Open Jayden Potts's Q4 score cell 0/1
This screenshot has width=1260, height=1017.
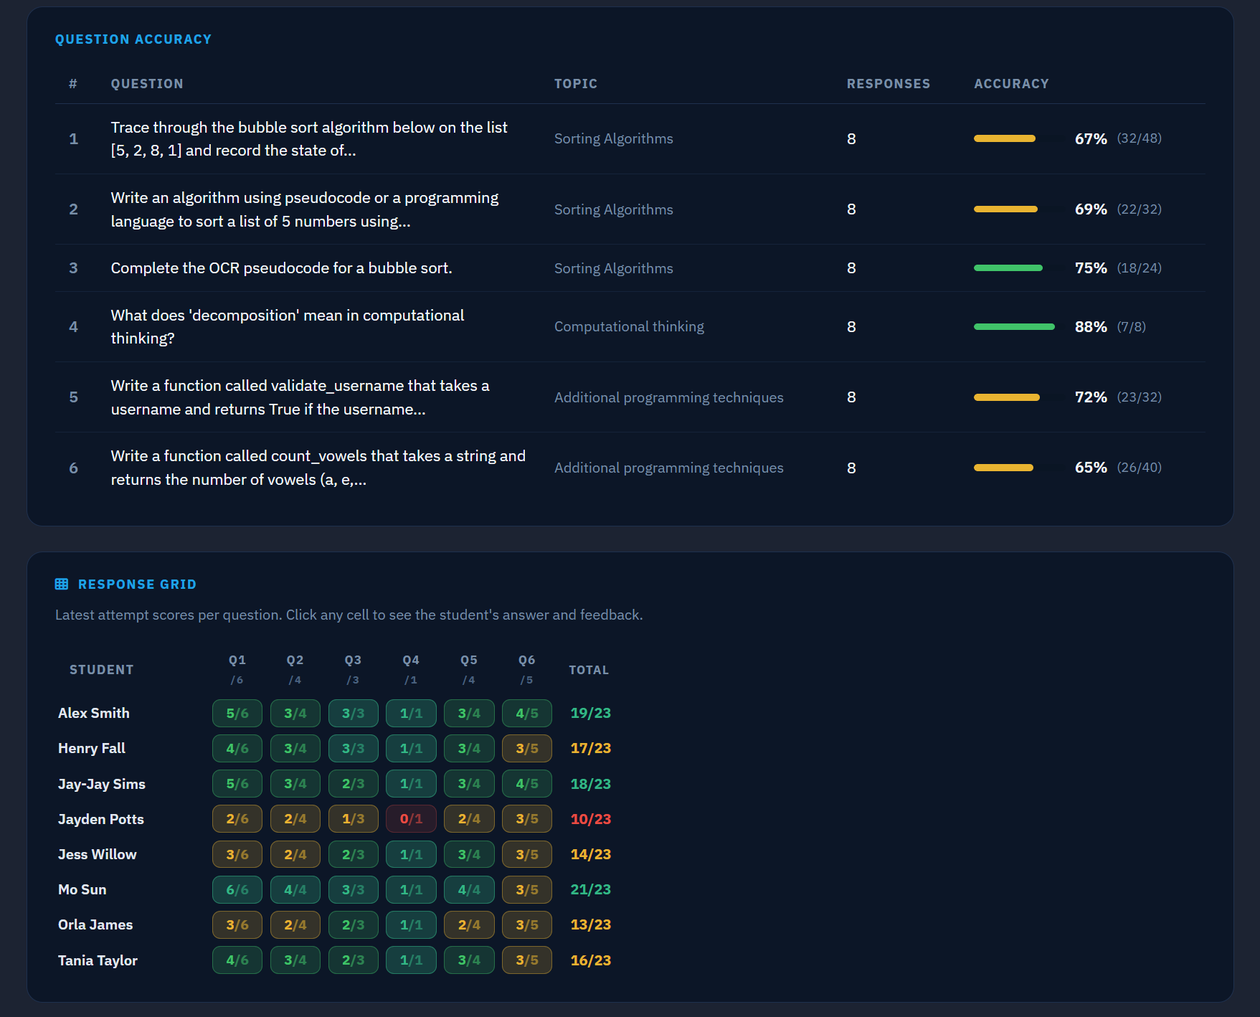point(410,819)
